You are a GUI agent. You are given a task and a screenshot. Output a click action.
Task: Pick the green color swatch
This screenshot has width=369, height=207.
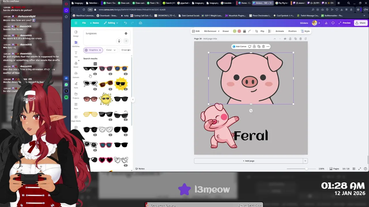(235, 31)
